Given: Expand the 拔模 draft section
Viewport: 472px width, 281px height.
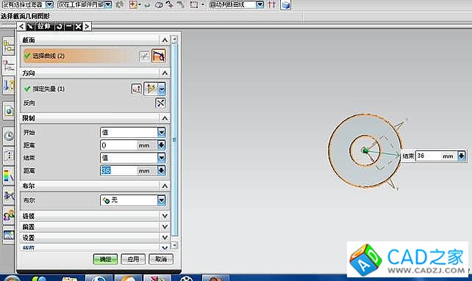Looking at the screenshot, I should 165,216.
